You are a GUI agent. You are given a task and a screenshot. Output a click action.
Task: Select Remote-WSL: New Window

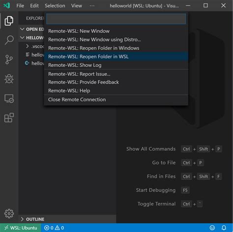pyautogui.click(x=116, y=31)
